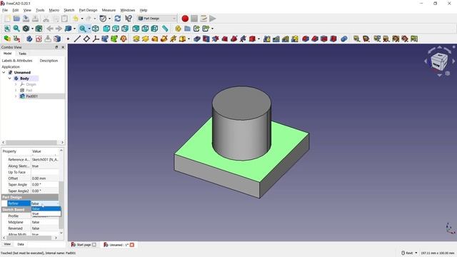Click the Fit selection magnifier icon
The image size is (457, 257).
[16, 29]
